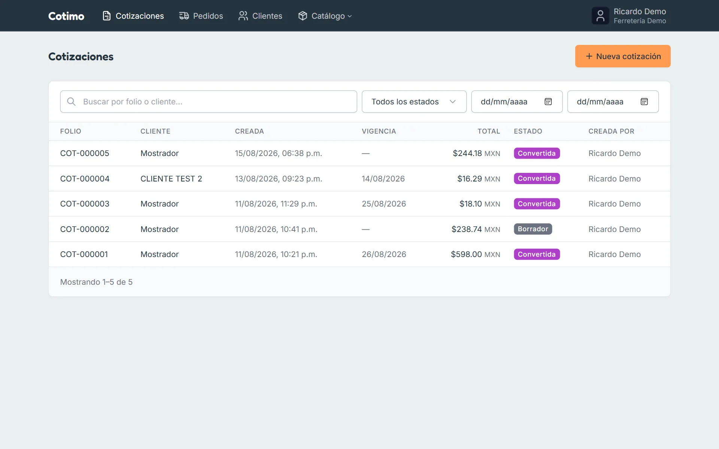
Task: Open the first date calendar picker icon
Action: click(548, 101)
